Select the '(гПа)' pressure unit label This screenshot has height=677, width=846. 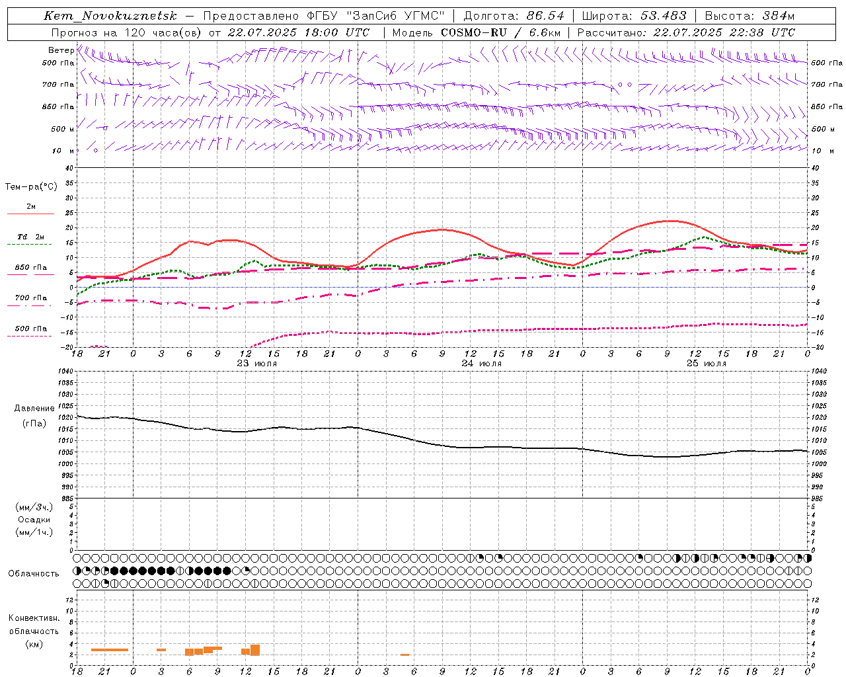(x=34, y=423)
